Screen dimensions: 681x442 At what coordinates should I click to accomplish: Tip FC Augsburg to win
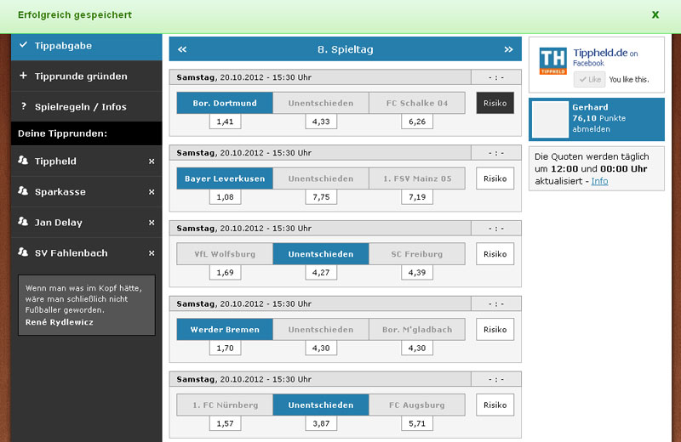(x=417, y=405)
